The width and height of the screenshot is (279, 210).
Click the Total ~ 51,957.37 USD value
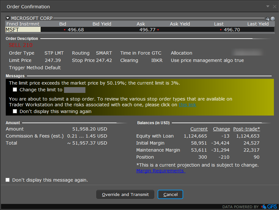tap(87, 143)
